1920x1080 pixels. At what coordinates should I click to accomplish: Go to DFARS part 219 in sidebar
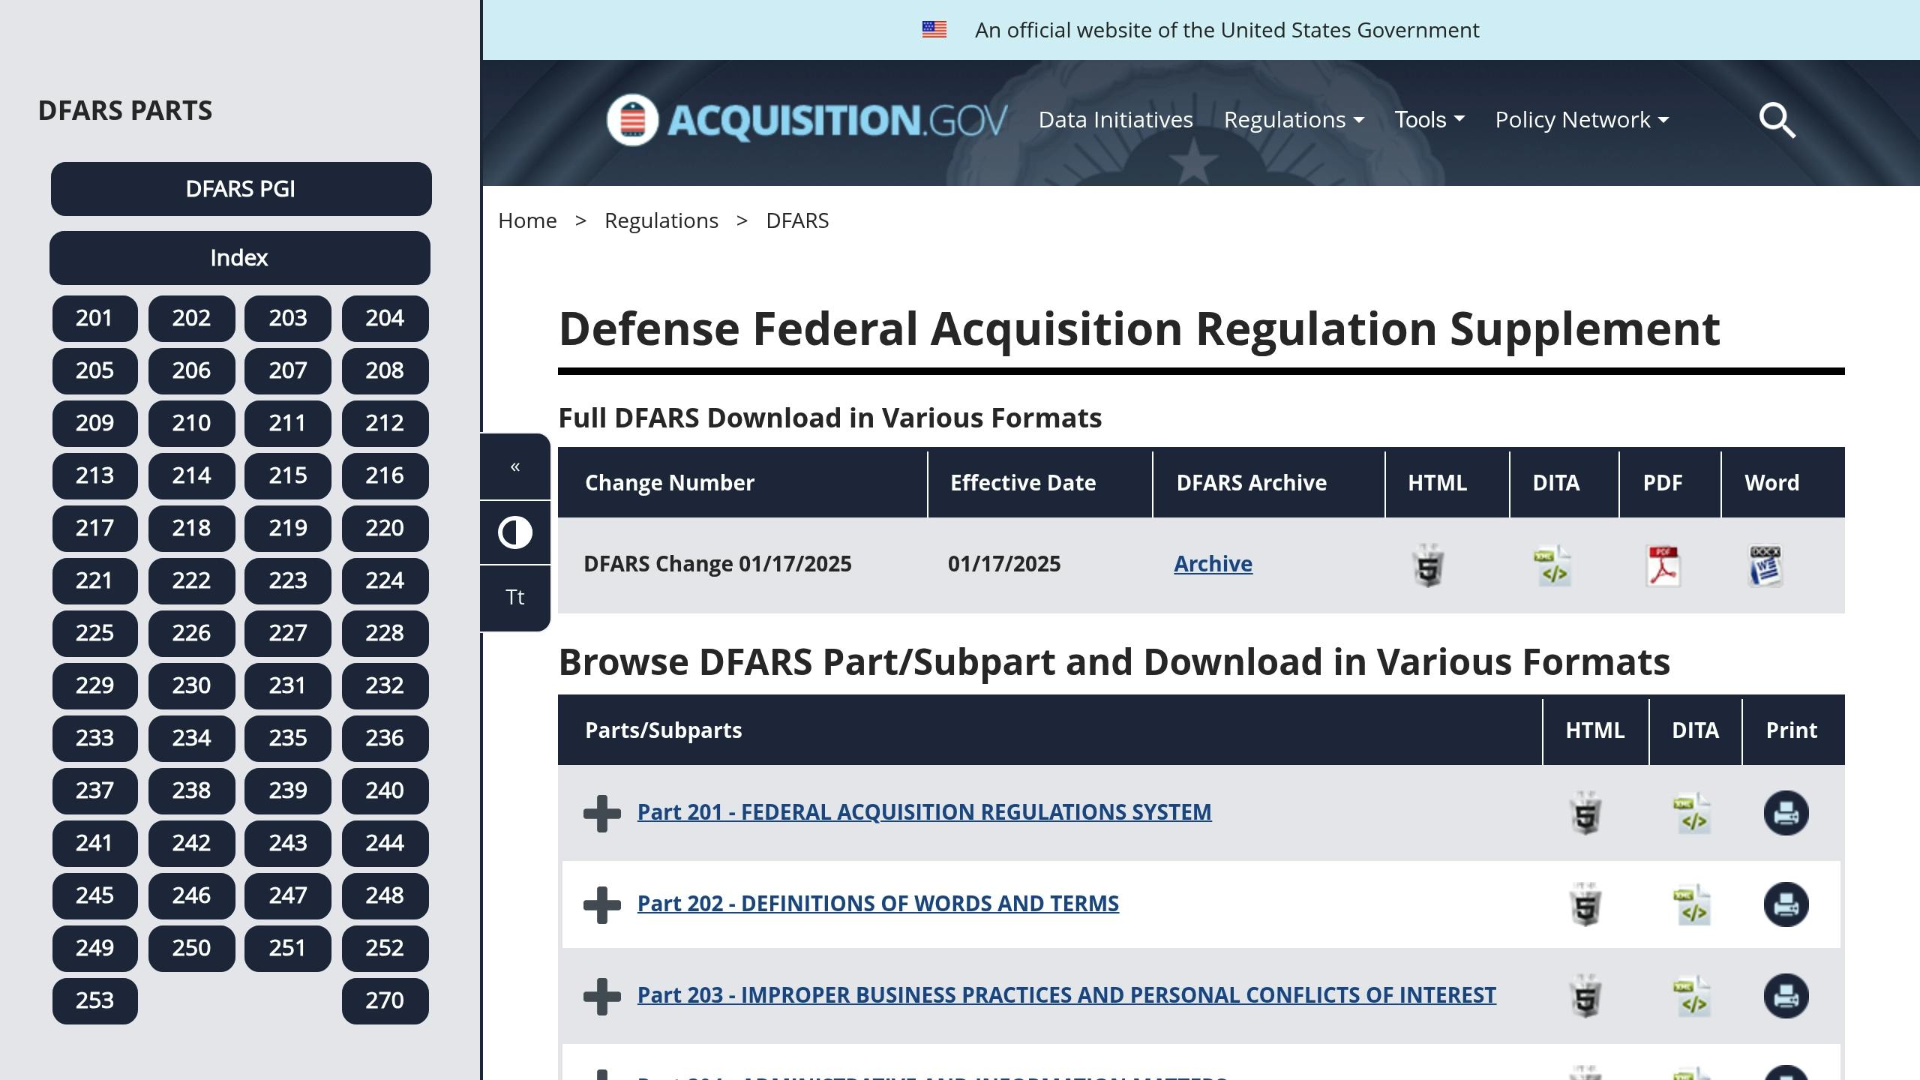288,529
